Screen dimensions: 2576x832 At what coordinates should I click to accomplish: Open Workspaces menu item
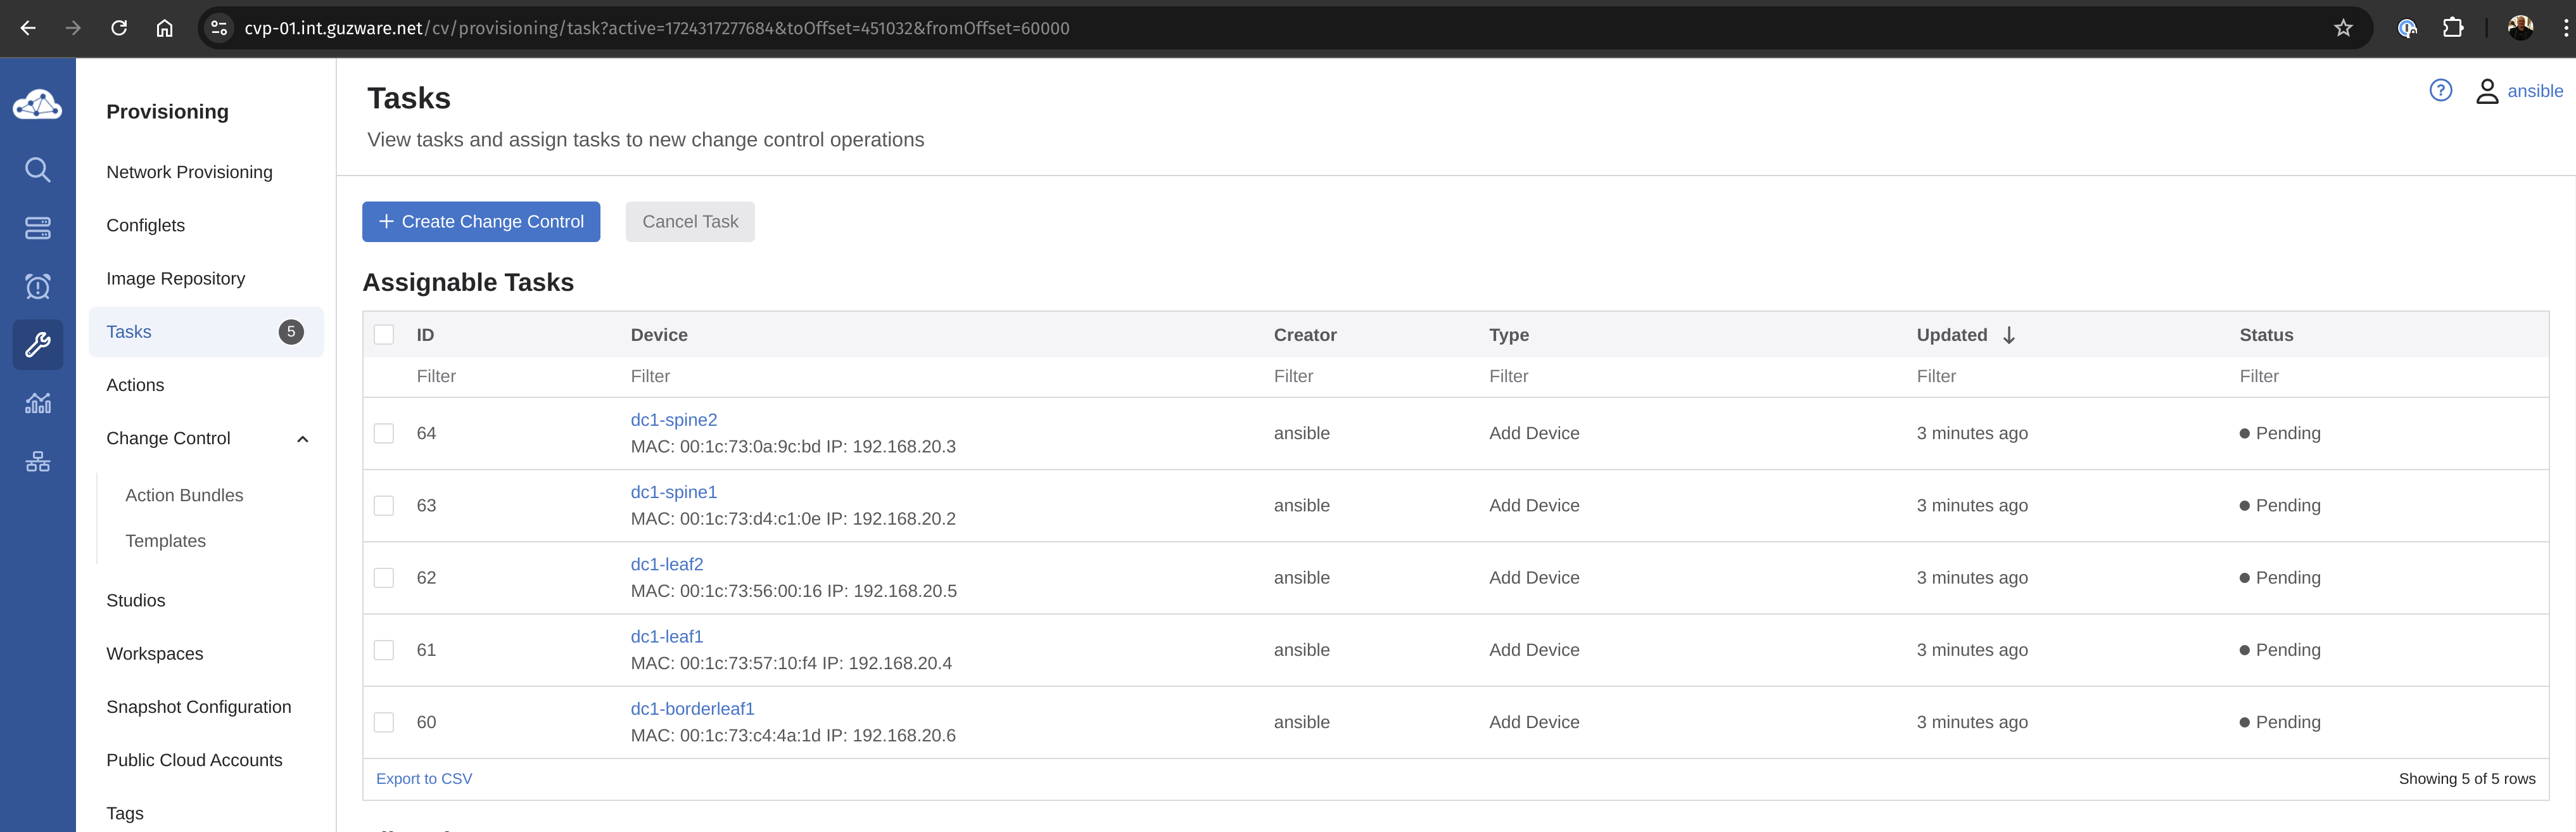(154, 654)
